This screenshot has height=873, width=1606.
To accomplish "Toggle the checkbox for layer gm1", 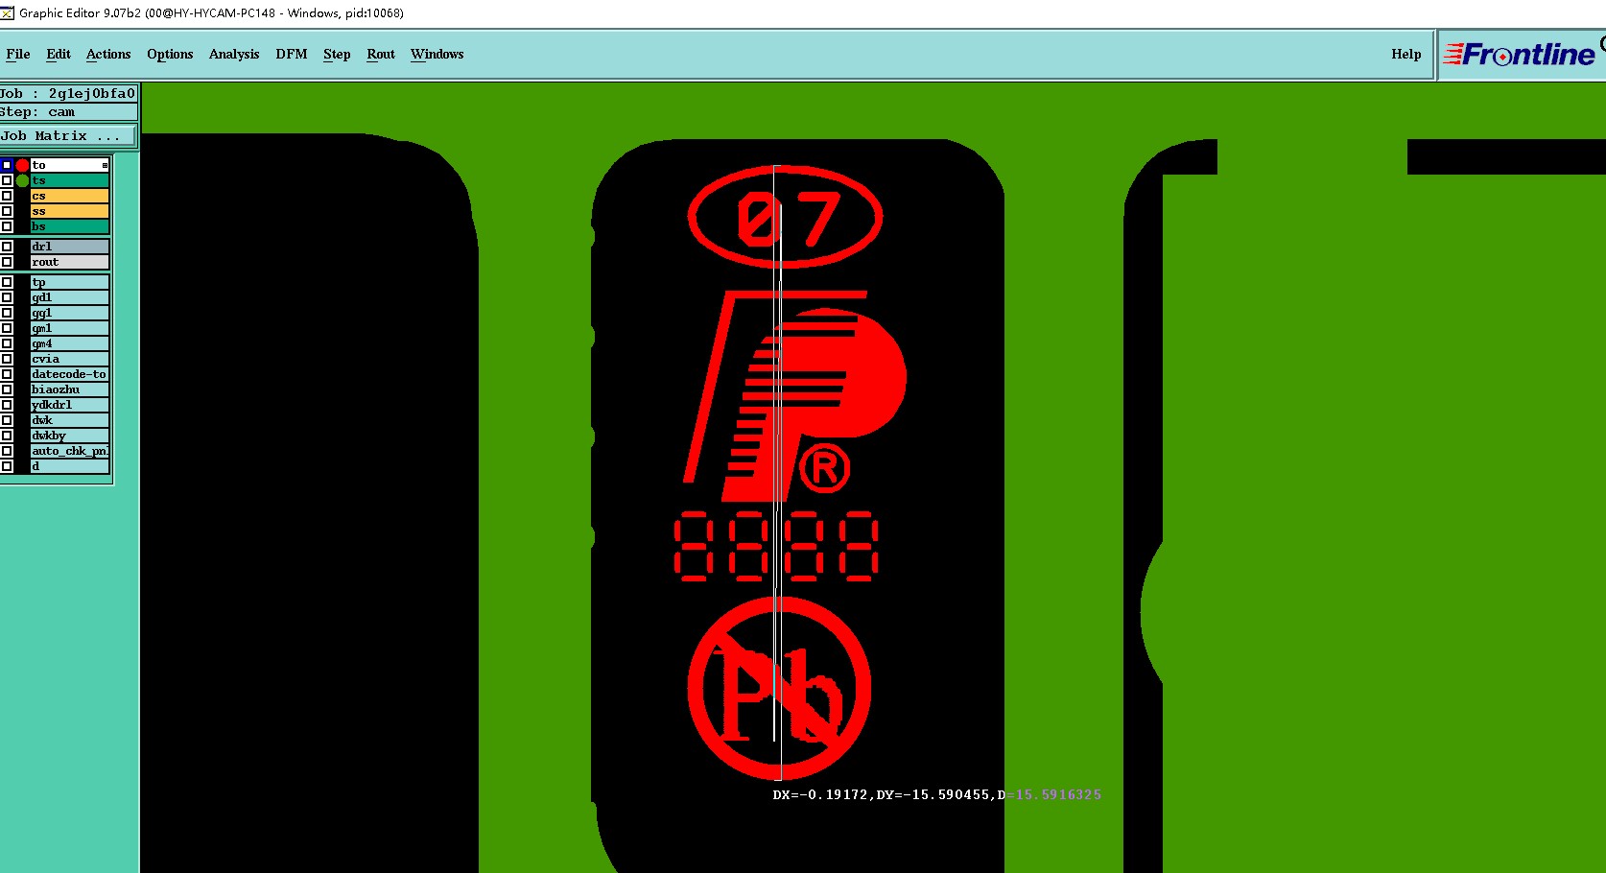I will (x=7, y=328).
